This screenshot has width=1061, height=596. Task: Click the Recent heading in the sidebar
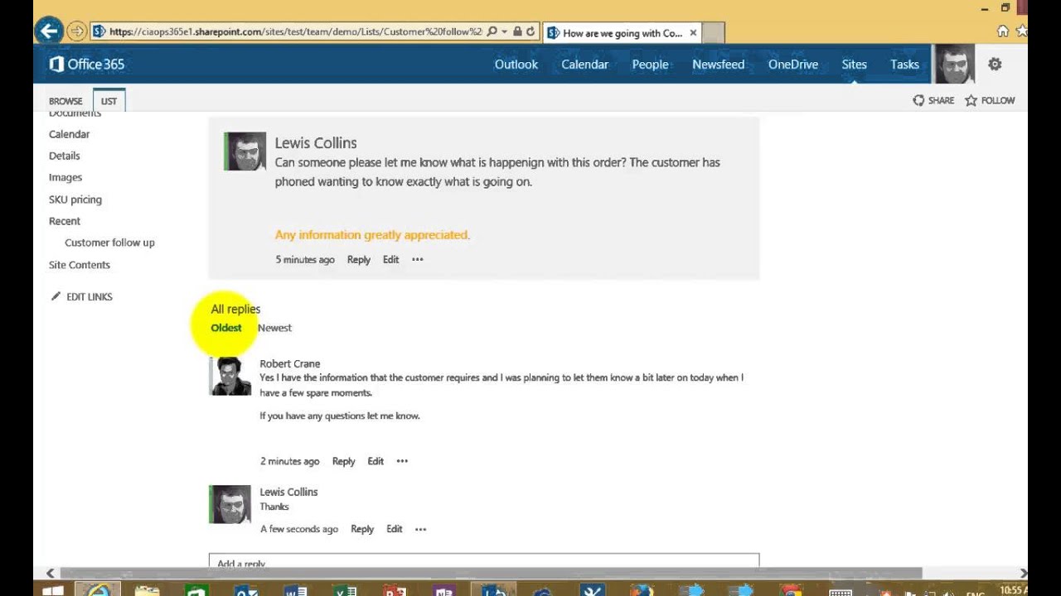pos(65,221)
